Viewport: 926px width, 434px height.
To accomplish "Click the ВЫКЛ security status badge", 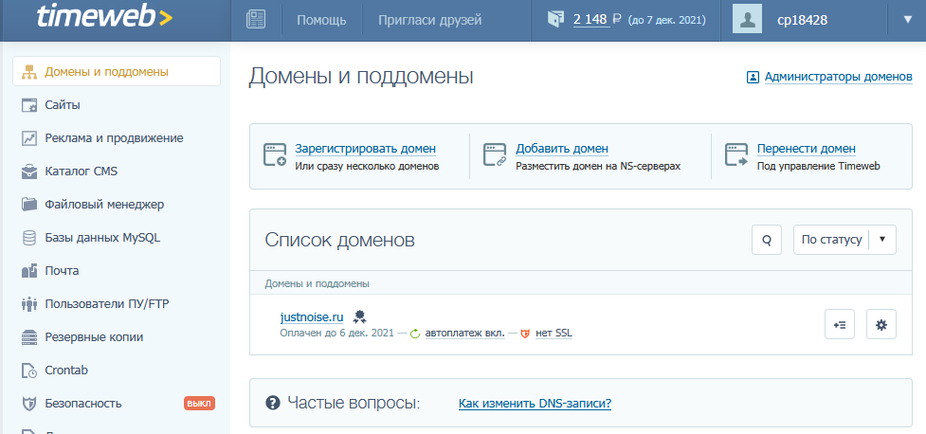I will [x=200, y=404].
